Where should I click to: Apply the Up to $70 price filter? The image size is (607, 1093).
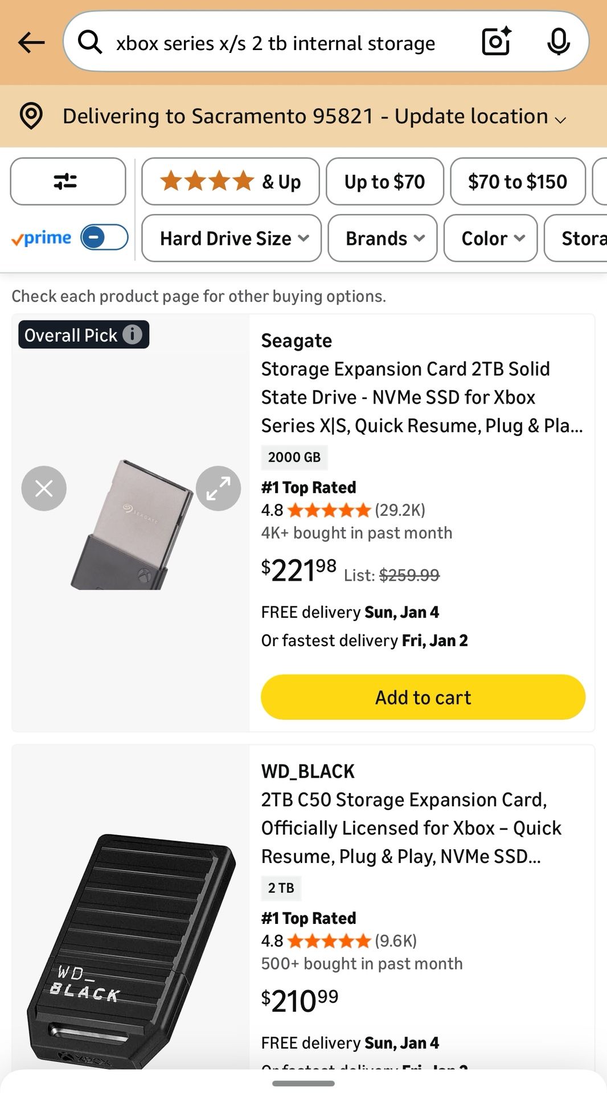coord(384,181)
